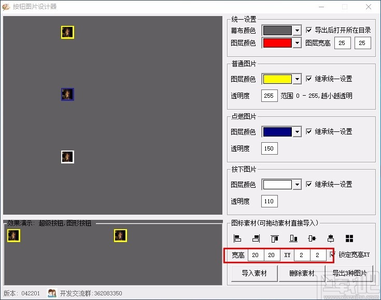Click the align top icon

tap(275, 238)
